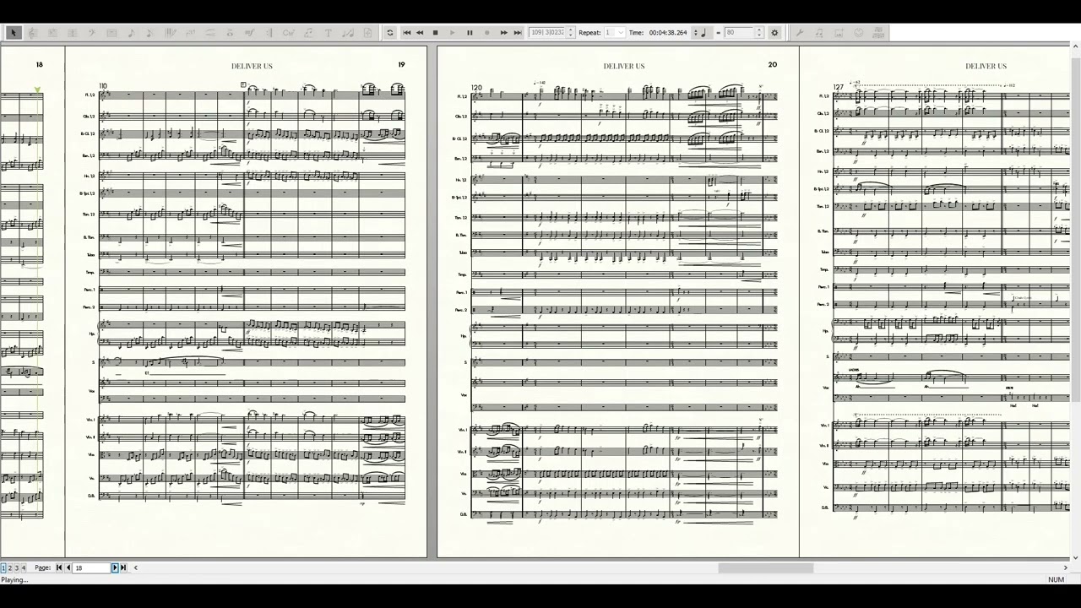Viewport: 1081px width, 608px height.
Task: Click measure number 127 on rightmost page
Action: click(838, 87)
